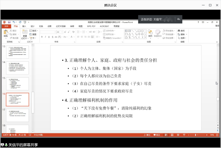
Task: Click the Find (查找) binoculars icon
Action: (x=181, y=31)
